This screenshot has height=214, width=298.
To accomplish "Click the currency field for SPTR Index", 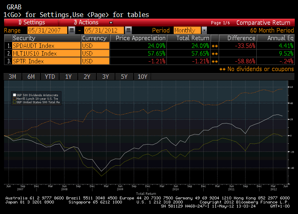I will point(95,61).
